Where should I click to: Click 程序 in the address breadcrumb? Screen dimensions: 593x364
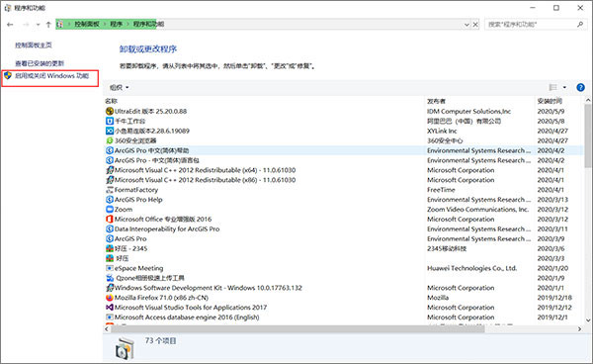116,24
